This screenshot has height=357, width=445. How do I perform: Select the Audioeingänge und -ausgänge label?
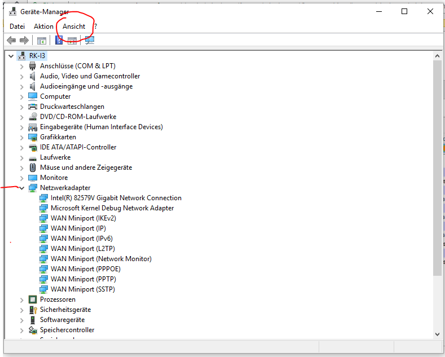[86, 86]
